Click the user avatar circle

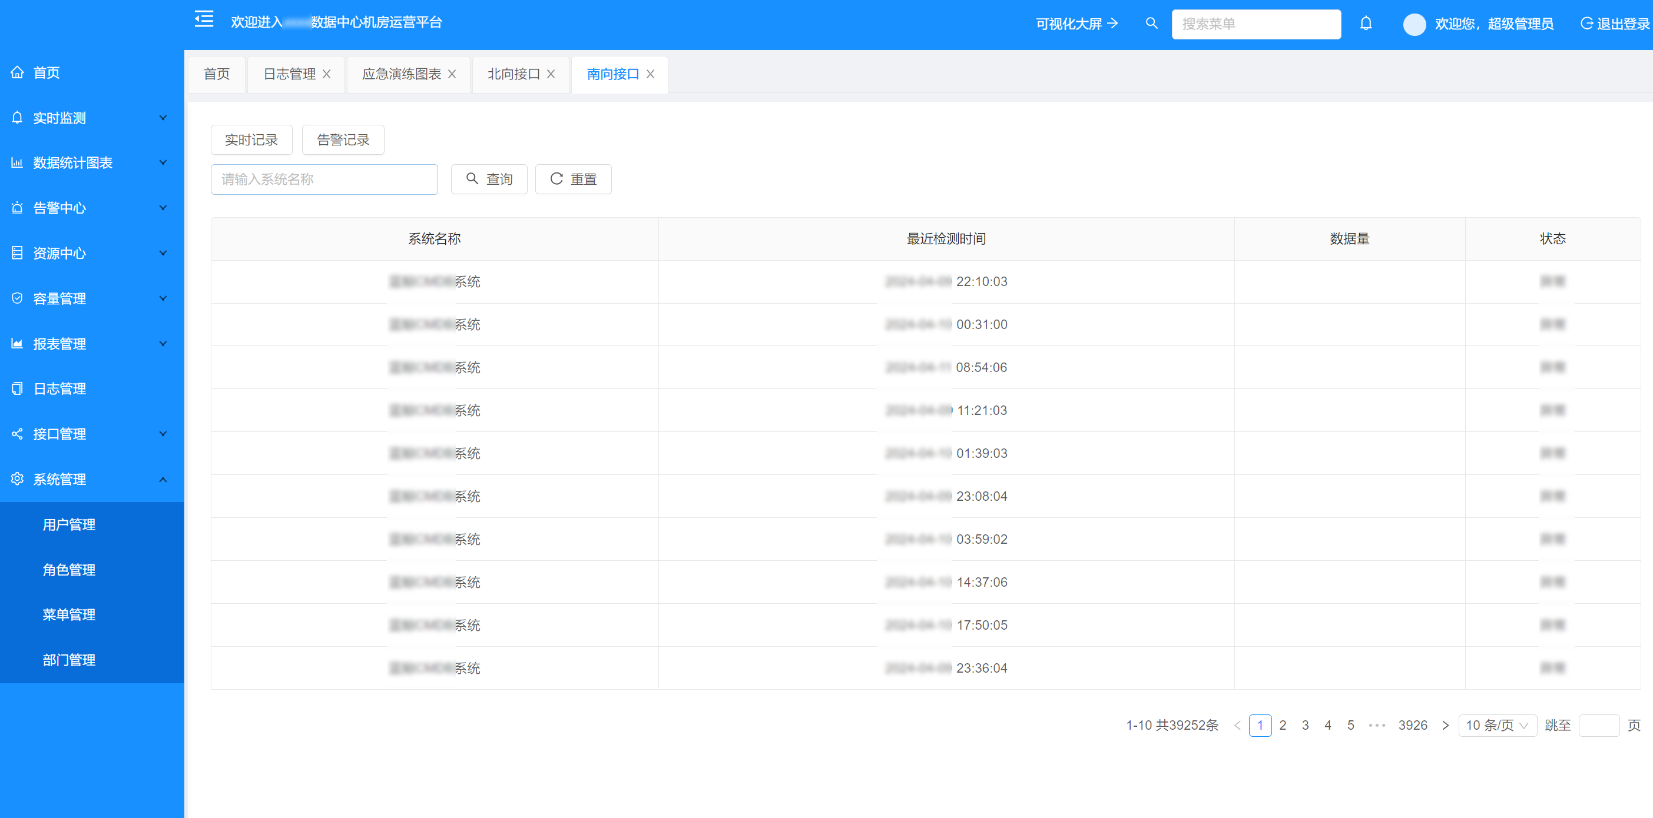click(1414, 24)
